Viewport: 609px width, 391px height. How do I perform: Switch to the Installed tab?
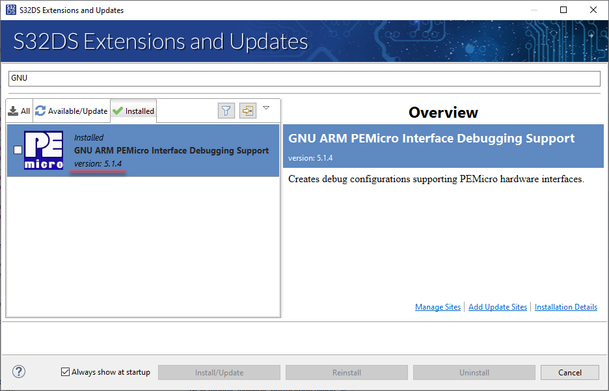[133, 111]
